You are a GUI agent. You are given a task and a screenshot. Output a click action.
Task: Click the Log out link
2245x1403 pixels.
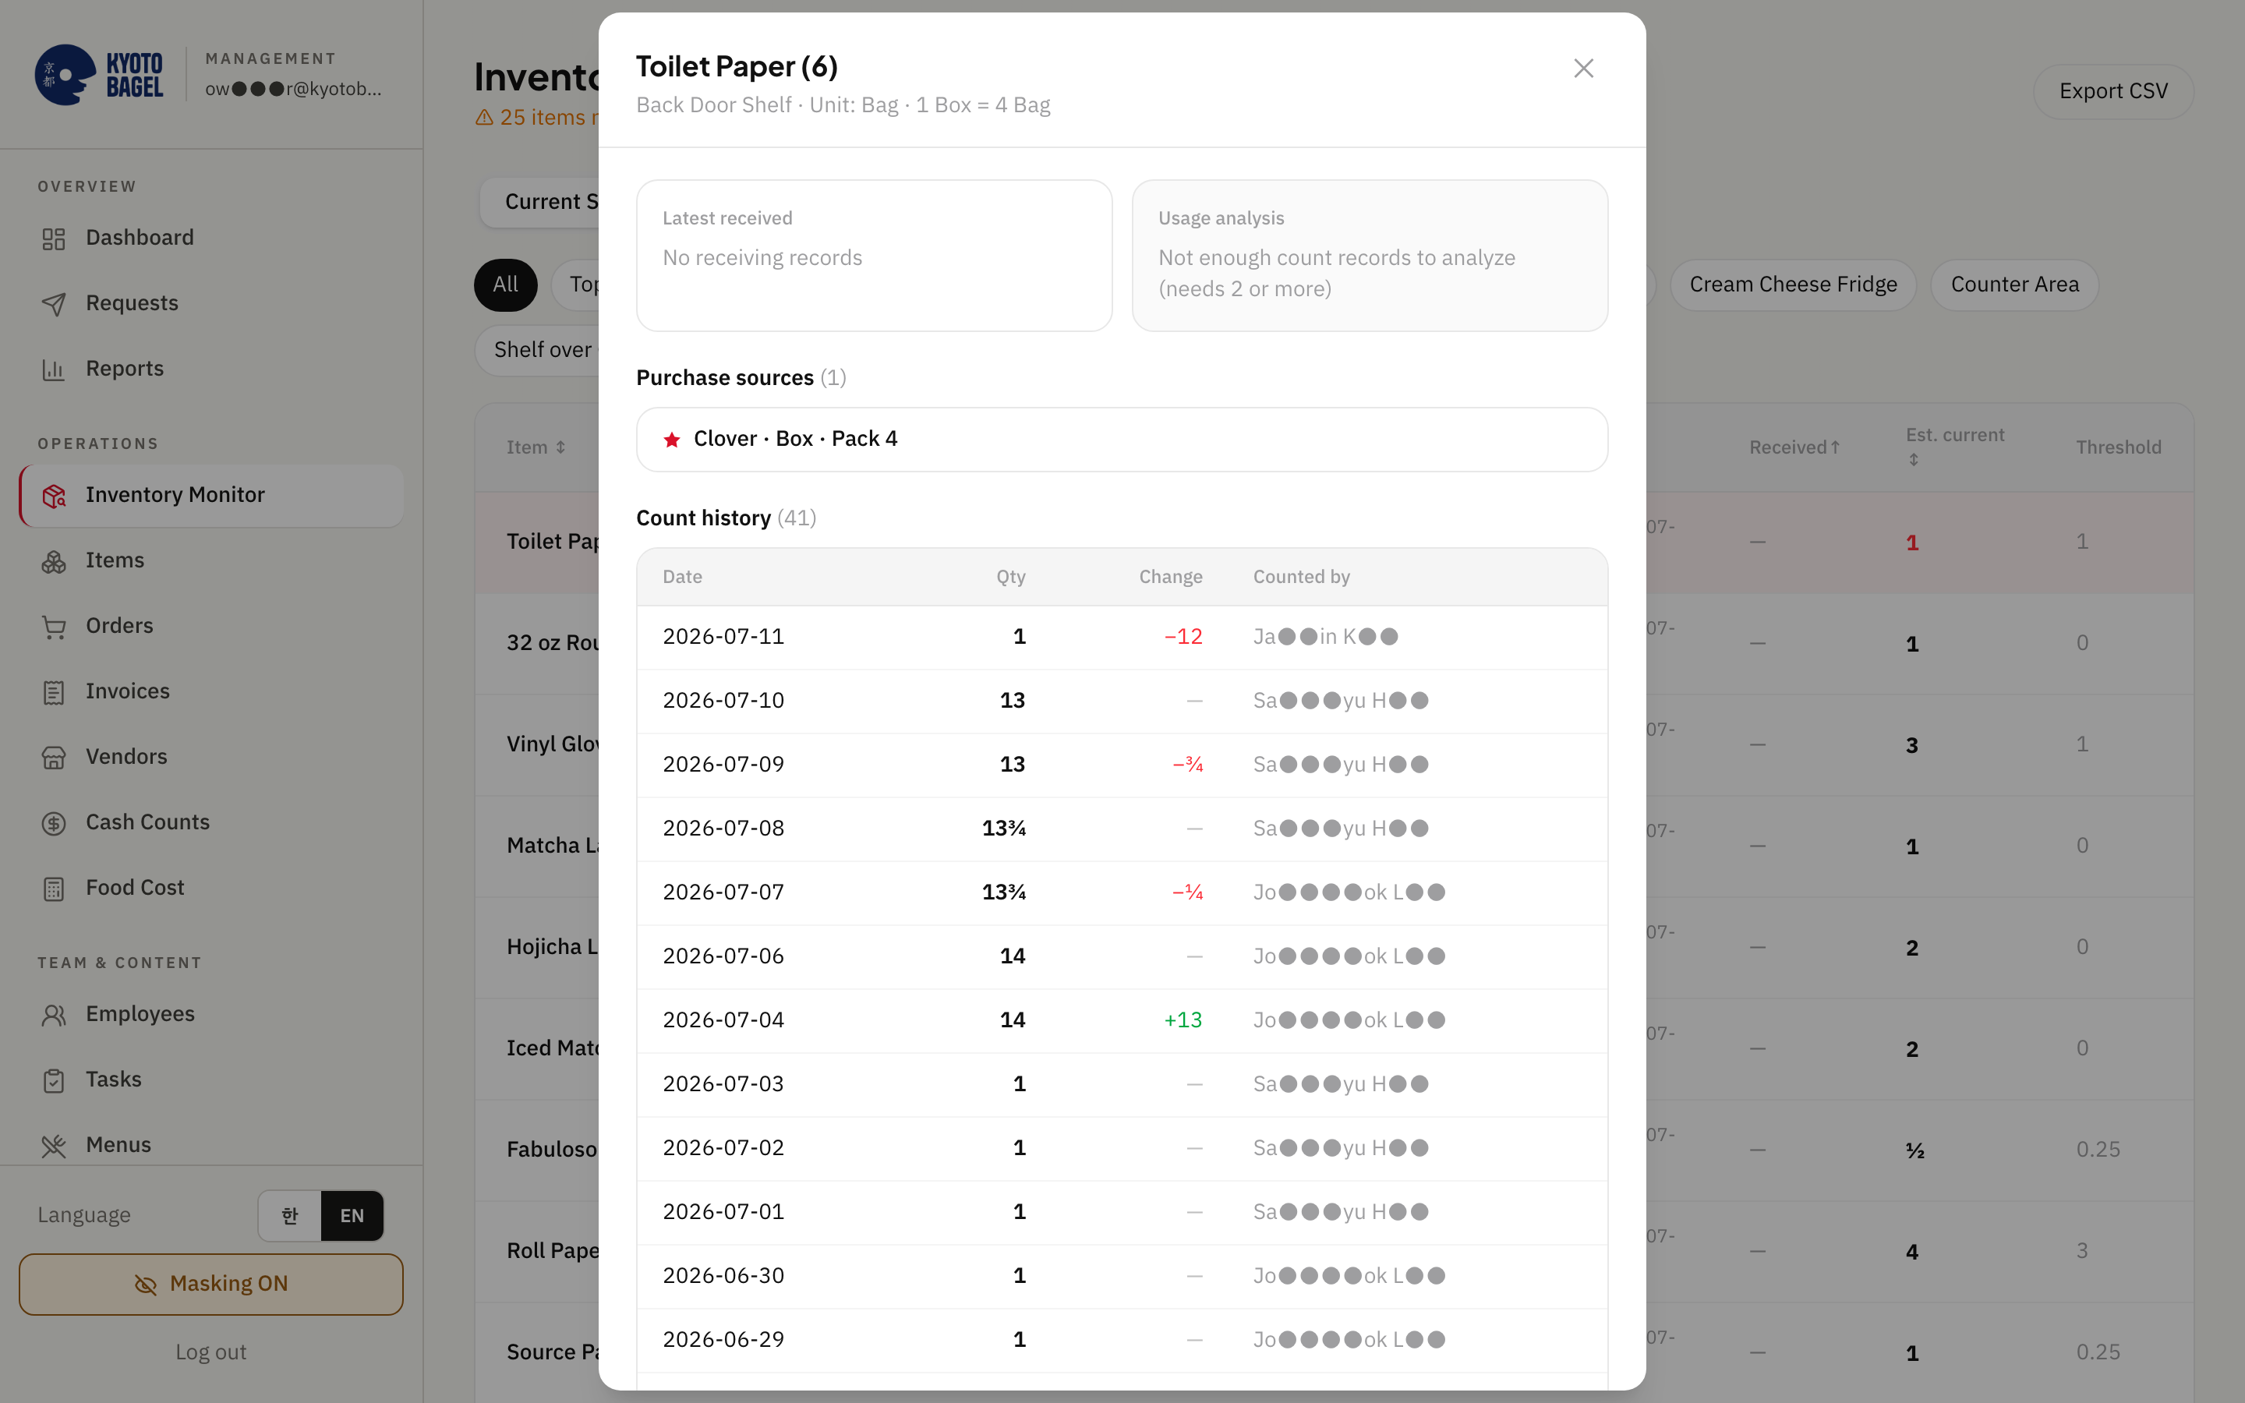[211, 1352]
